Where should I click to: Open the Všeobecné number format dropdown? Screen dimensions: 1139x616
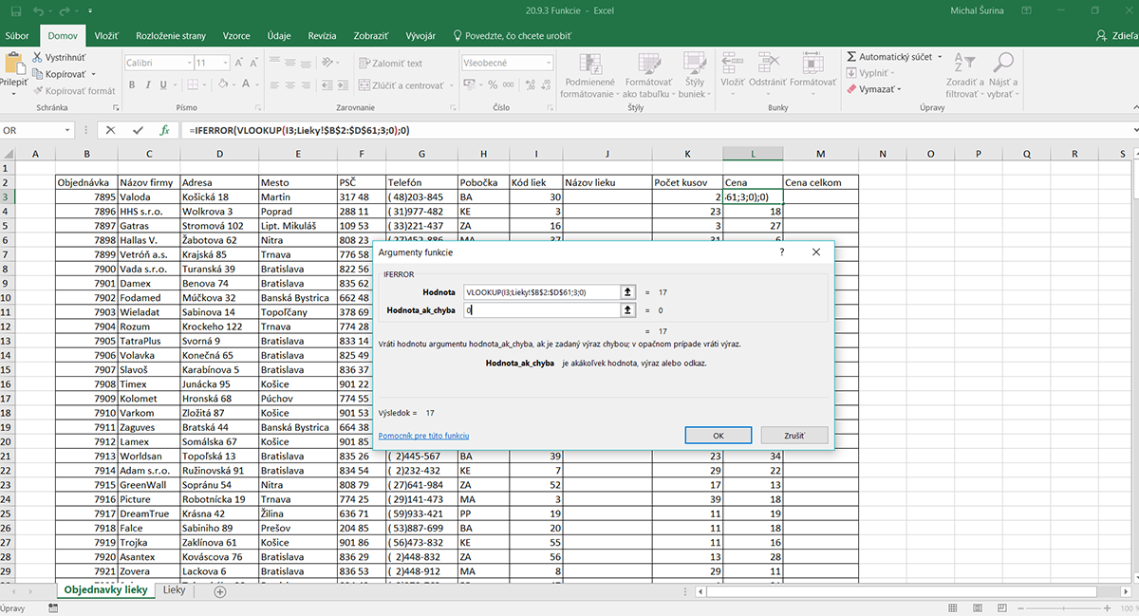pos(548,63)
